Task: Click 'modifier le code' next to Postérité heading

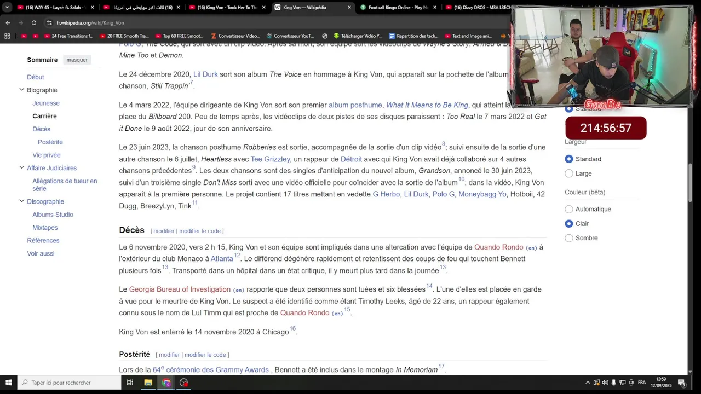Action: pyautogui.click(x=205, y=355)
